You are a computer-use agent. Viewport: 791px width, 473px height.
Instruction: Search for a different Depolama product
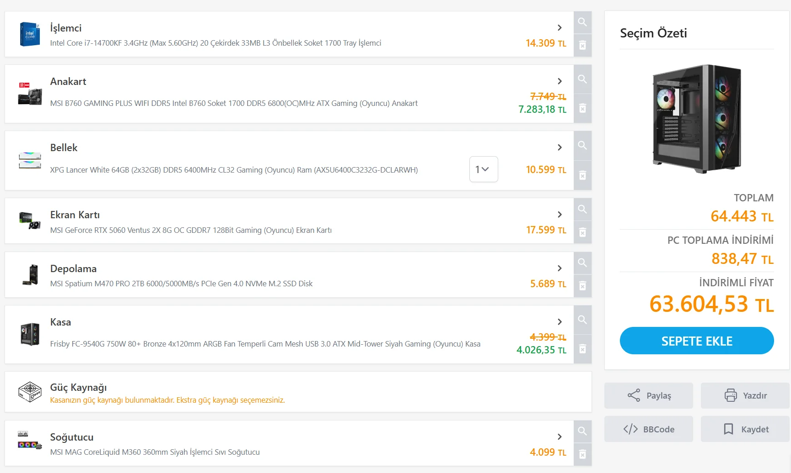[x=582, y=263]
